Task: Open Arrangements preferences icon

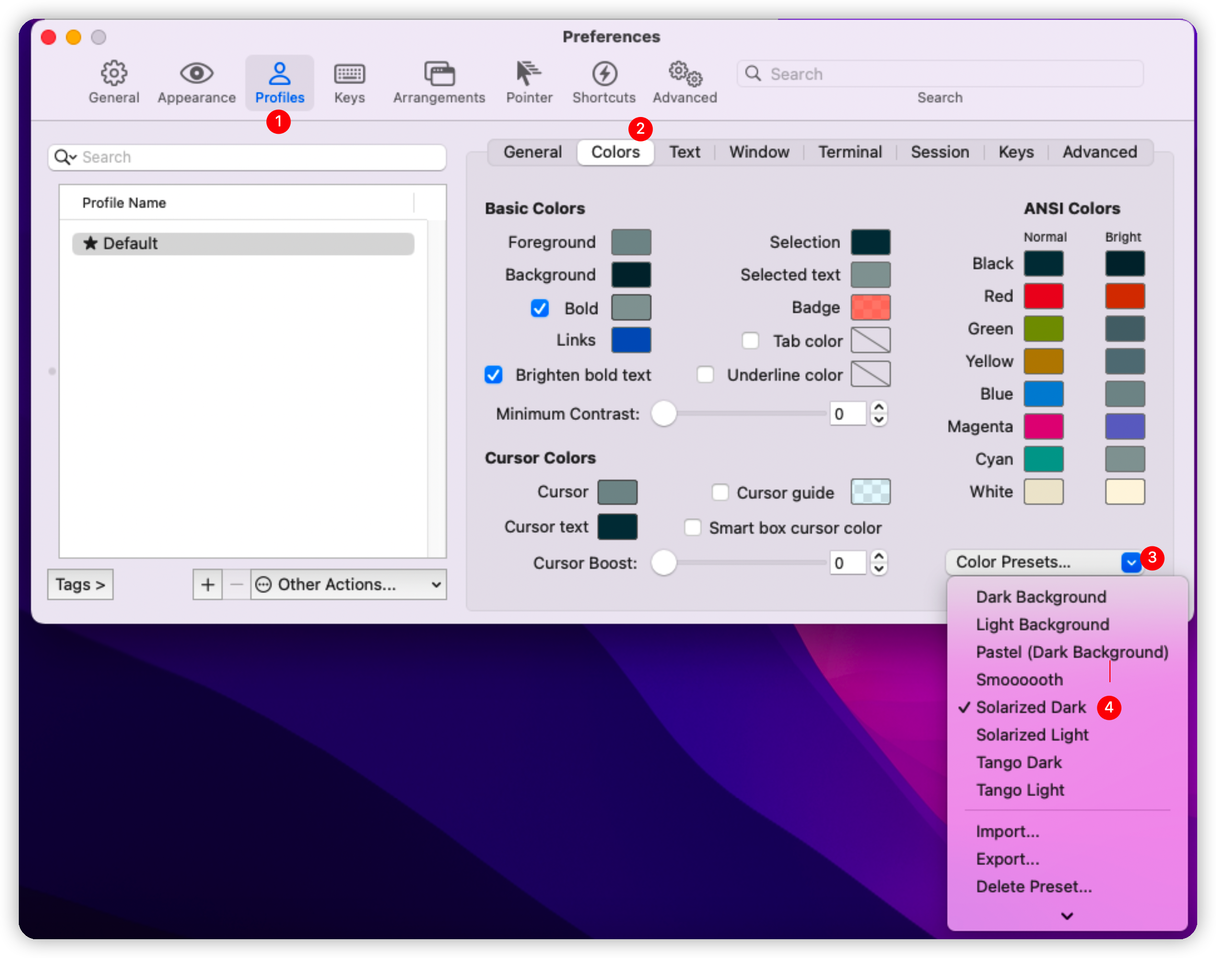Action: pos(439,74)
